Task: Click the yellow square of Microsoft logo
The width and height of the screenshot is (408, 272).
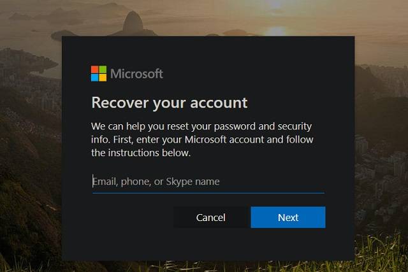Action: click(x=103, y=77)
